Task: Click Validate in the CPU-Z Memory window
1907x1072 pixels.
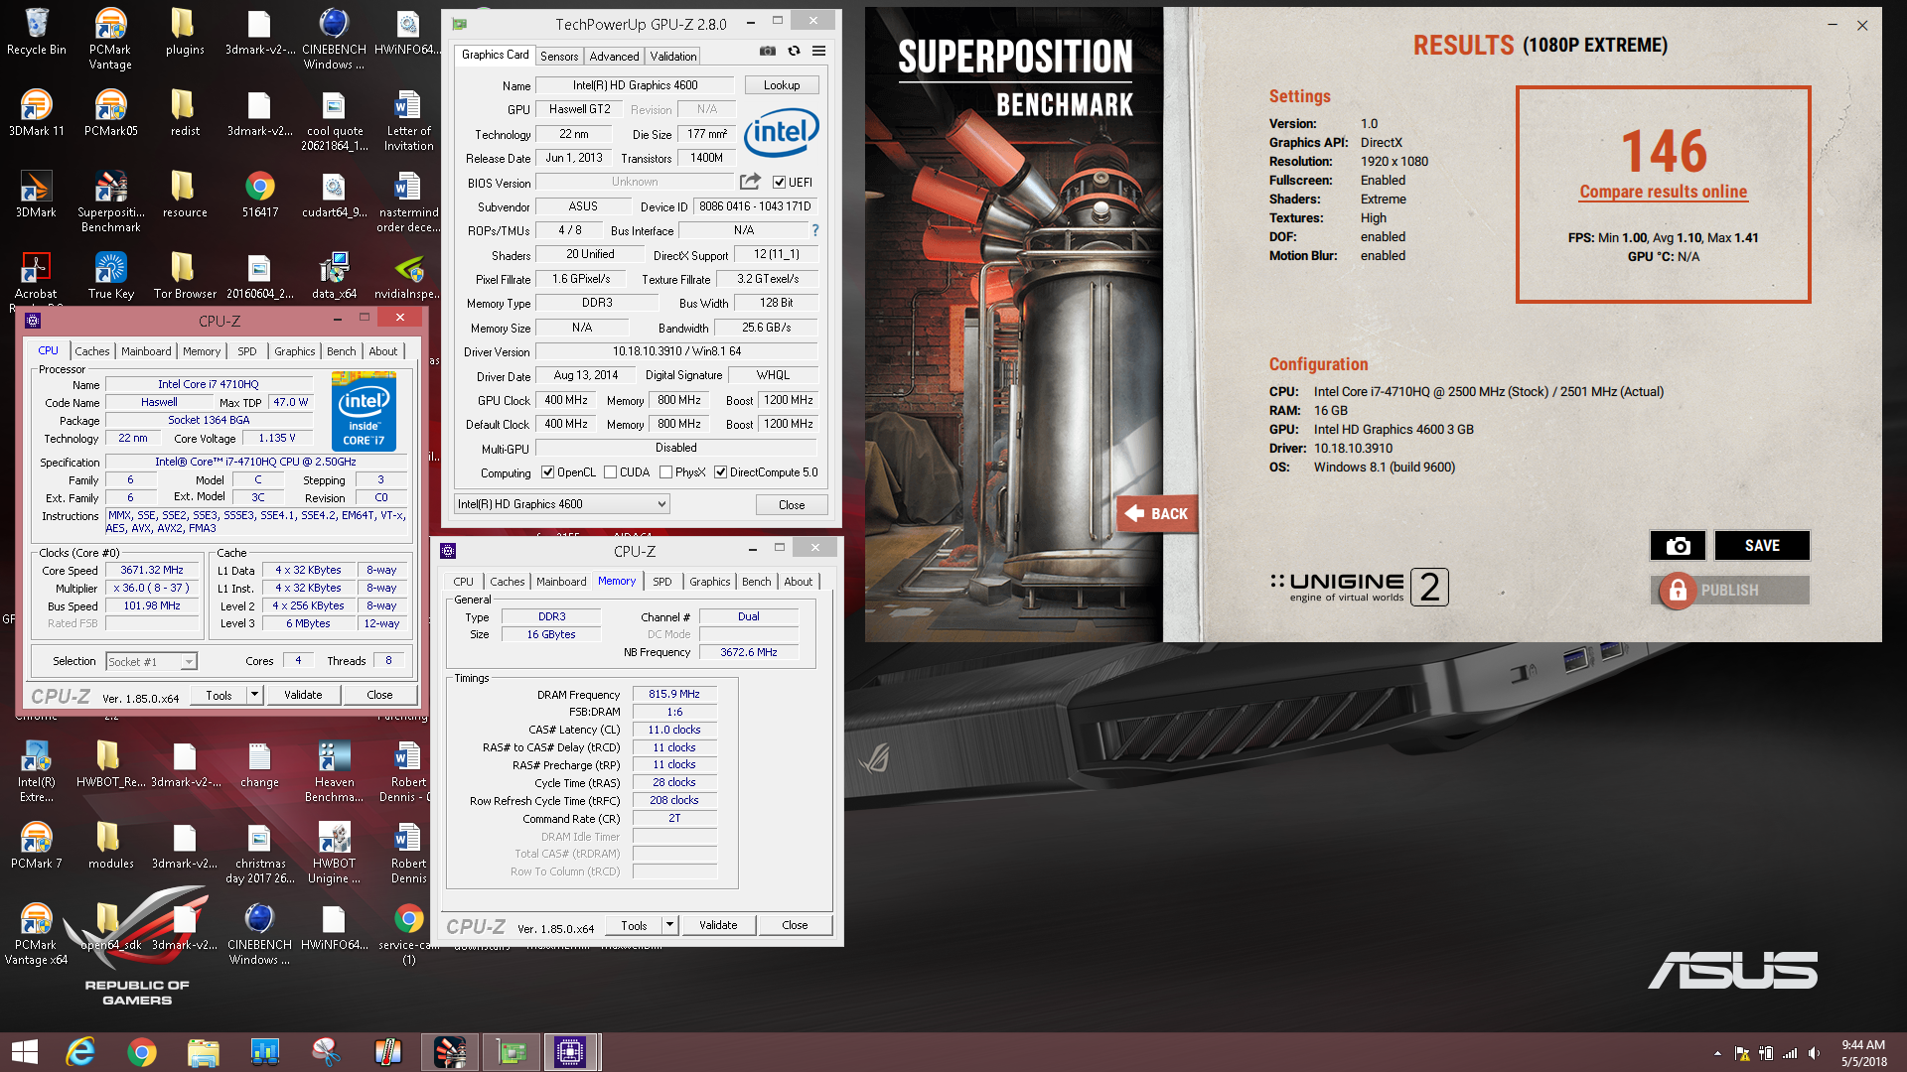Action: [718, 925]
